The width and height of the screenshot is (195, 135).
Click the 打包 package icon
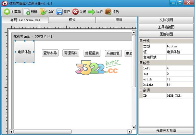[x=108, y=12]
